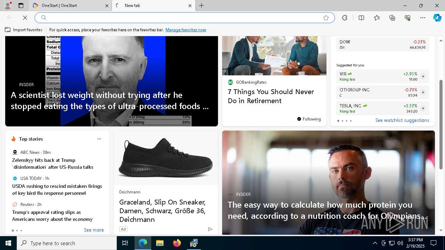Select first watchlist carousel dot

[x=338, y=121]
